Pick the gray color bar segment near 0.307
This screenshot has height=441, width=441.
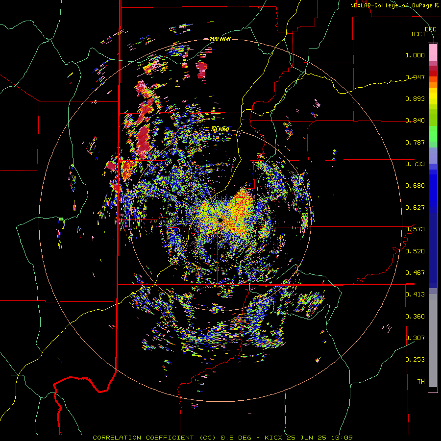(x=433, y=341)
